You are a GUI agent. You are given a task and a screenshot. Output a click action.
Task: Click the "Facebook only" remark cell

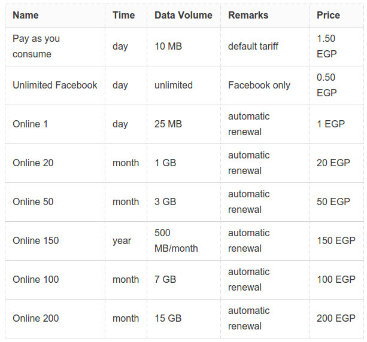[x=259, y=85]
